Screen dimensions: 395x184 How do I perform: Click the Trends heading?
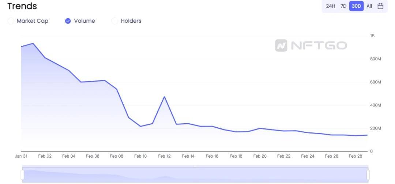22,6
